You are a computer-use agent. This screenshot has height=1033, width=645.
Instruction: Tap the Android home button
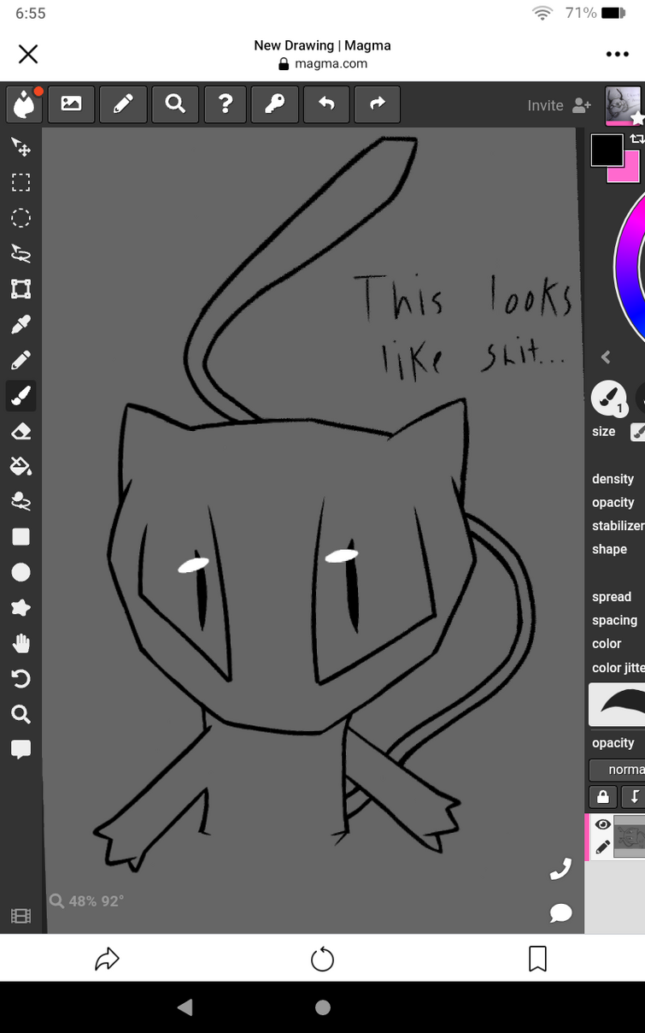click(323, 1007)
